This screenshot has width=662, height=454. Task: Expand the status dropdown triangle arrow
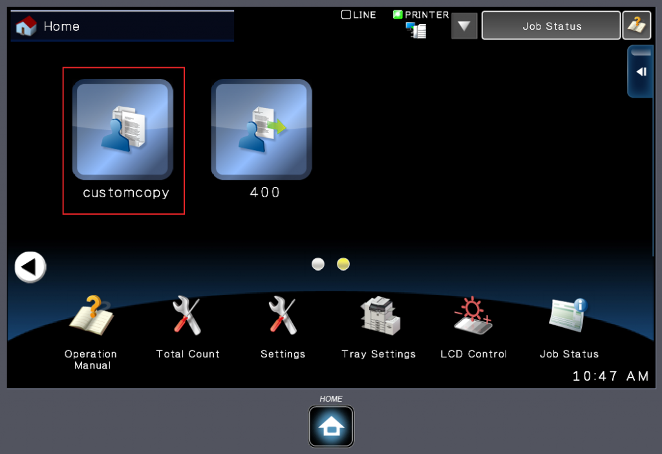click(464, 27)
